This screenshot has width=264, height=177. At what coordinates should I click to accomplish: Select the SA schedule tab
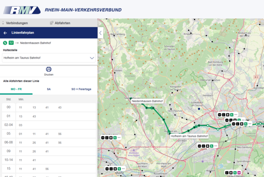coord(49,89)
